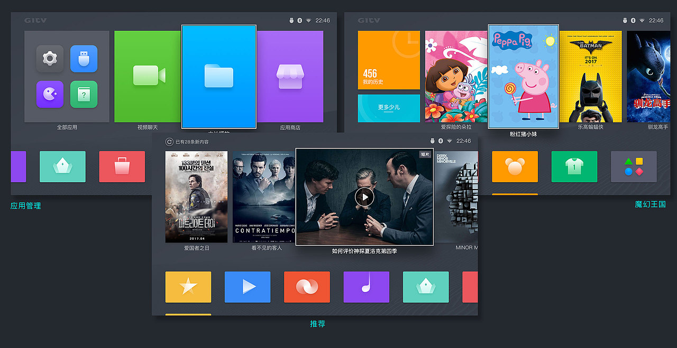Open the 驯龙高手 dragon poster
The width and height of the screenshot is (677, 348).
(648, 76)
